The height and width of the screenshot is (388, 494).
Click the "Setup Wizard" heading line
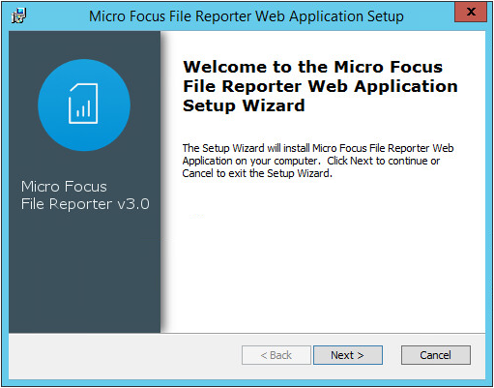coord(244,105)
